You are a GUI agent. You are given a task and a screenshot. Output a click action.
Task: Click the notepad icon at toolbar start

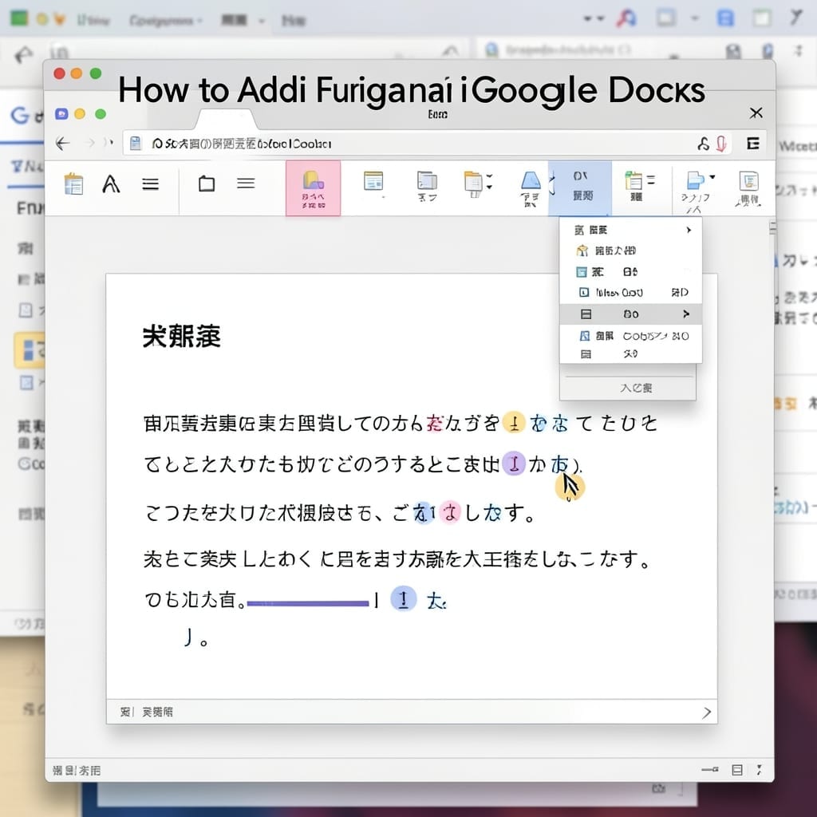pyautogui.click(x=73, y=184)
